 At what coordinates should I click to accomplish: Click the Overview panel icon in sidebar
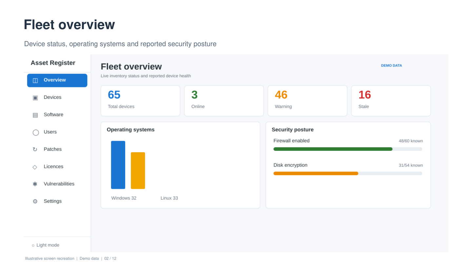pos(35,80)
